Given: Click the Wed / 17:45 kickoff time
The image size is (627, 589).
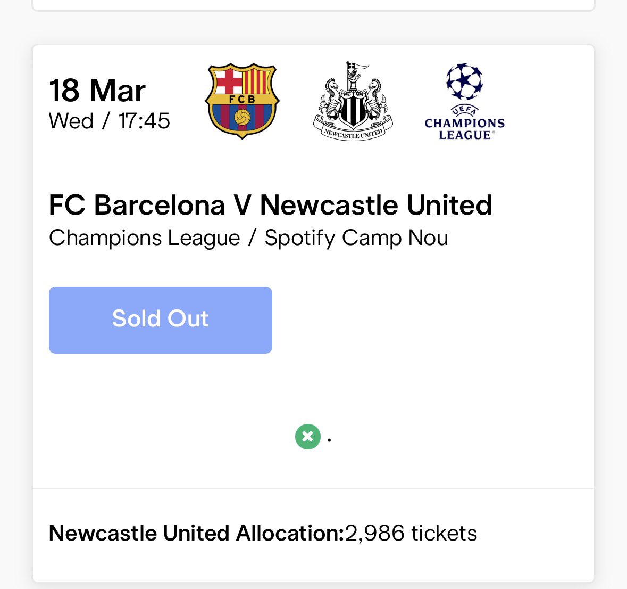Looking at the screenshot, I should point(109,121).
